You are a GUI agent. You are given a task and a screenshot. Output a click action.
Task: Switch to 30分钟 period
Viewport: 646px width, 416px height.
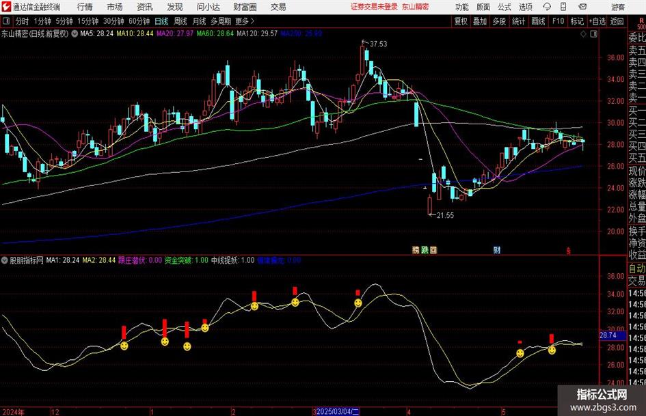pos(113,21)
